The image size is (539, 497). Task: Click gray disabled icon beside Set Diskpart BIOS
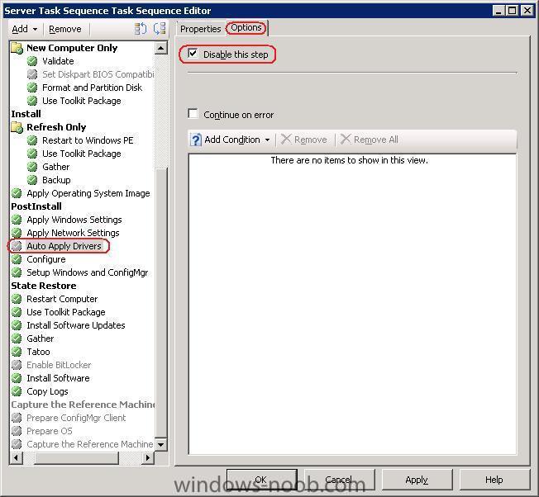pyautogui.click(x=32, y=74)
